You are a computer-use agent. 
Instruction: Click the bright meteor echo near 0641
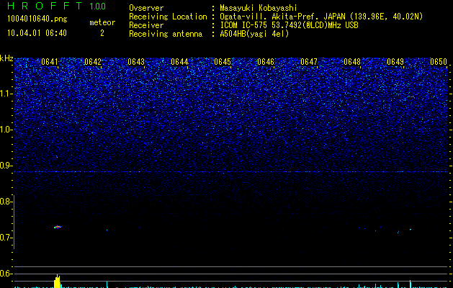[x=58, y=227]
